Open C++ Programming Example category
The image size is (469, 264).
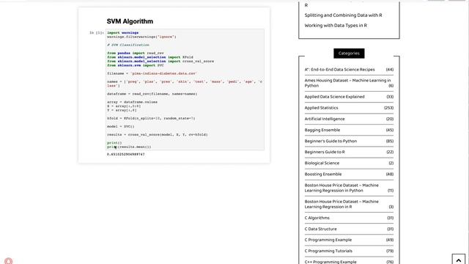(330, 262)
